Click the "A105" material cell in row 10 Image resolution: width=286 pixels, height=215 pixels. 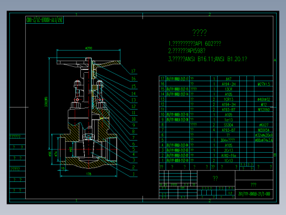pos(228,115)
